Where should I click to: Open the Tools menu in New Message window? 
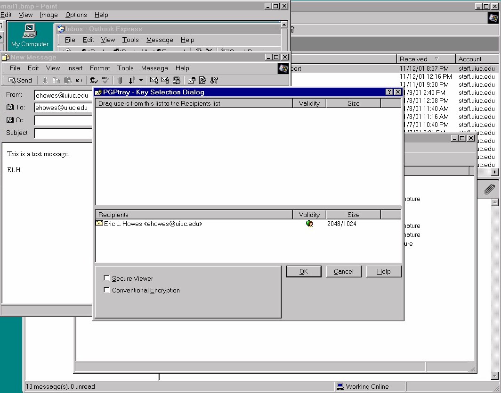click(x=125, y=68)
